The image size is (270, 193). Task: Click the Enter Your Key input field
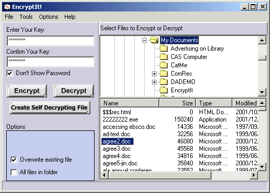[x=51, y=41]
